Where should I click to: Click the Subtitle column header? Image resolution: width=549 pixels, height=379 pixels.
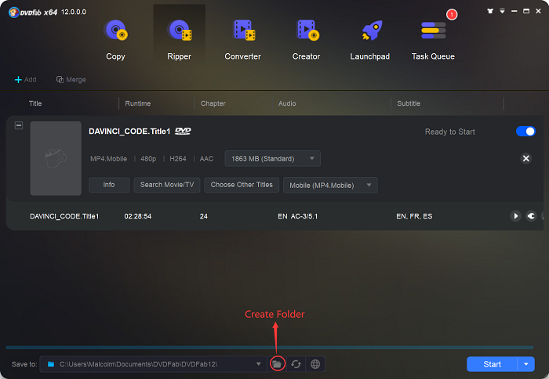click(x=409, y=103)
